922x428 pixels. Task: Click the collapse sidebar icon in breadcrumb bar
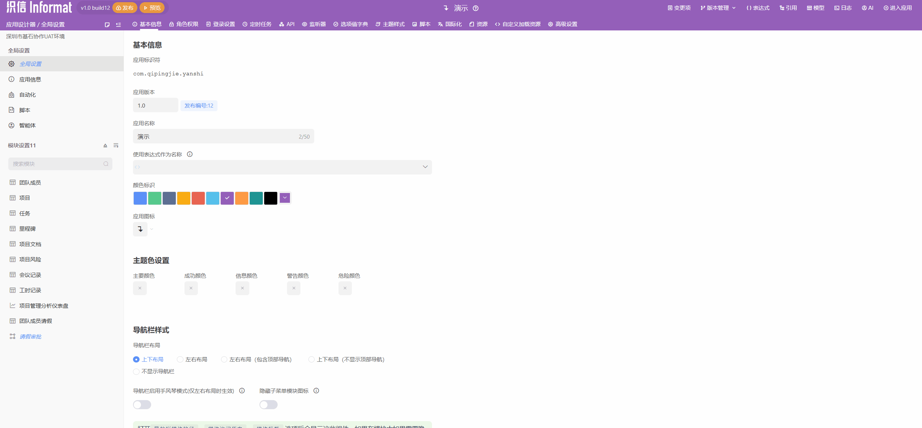(x=119, y=25)
